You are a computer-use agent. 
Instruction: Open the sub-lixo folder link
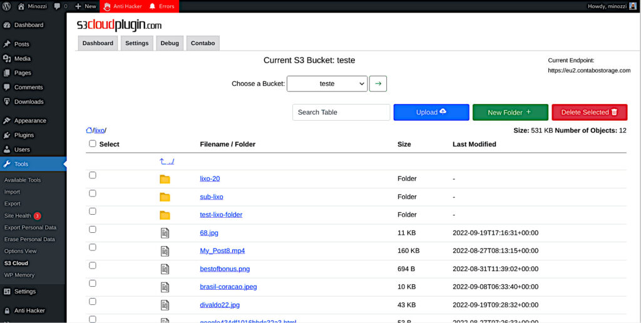click(x=212, y=197)
